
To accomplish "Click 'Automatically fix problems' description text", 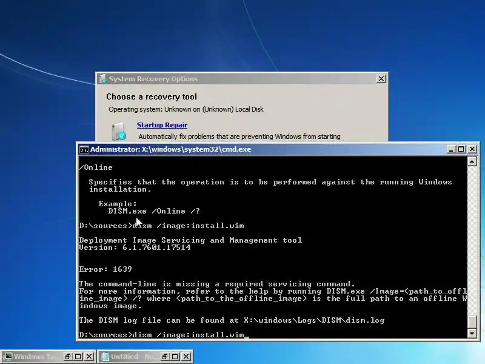I will 239,136.
